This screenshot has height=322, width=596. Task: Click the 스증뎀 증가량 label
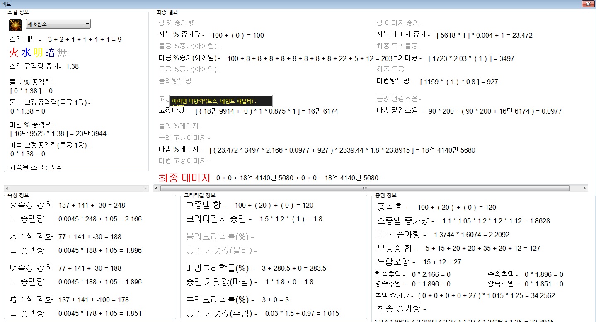pyautogui.click(x=405, y=221)
